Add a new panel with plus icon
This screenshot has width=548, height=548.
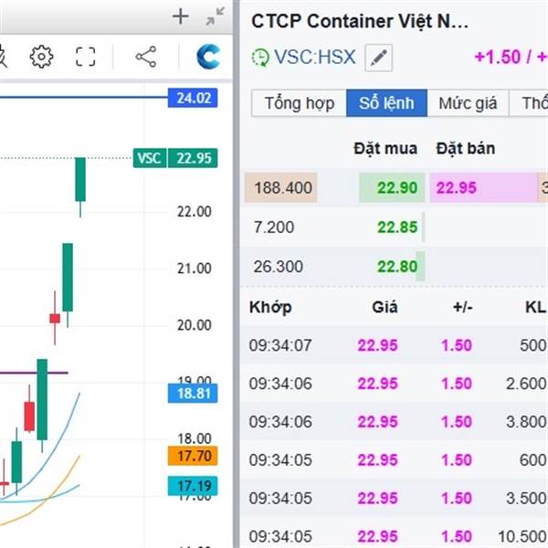click(181, 16)
